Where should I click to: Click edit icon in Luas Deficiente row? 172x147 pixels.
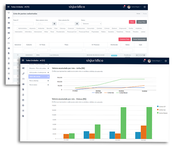pyautogui.click(x=142, y=55)
